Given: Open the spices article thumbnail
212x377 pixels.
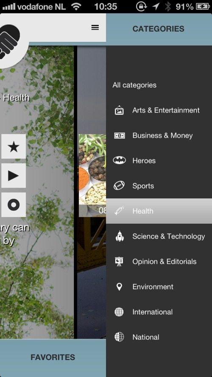Looking at the screenshot, I should 92,175.
